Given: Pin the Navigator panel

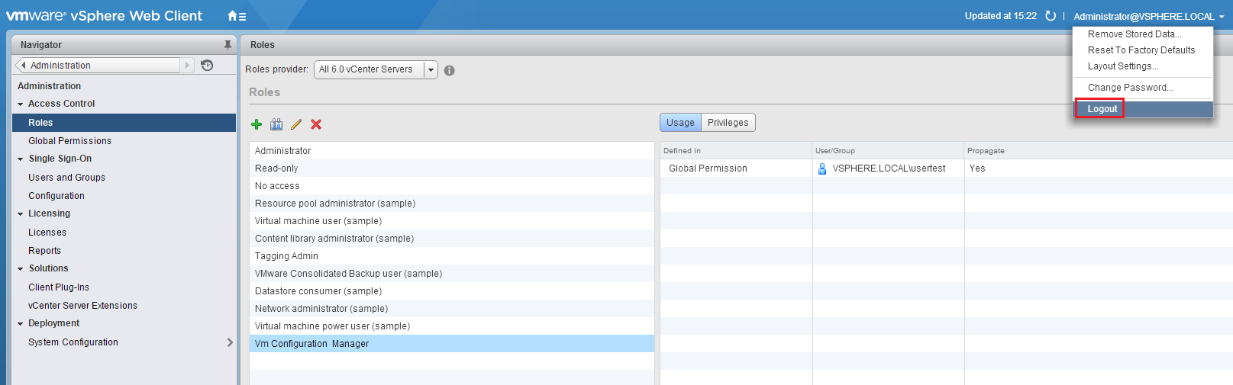Looking at the screenshot, I should [x=228, y=45].
